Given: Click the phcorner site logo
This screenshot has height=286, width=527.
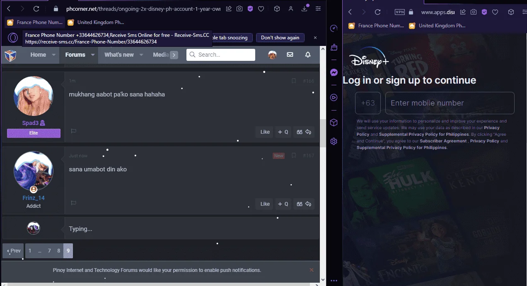Looking at the screenshot, I should 10,55.
